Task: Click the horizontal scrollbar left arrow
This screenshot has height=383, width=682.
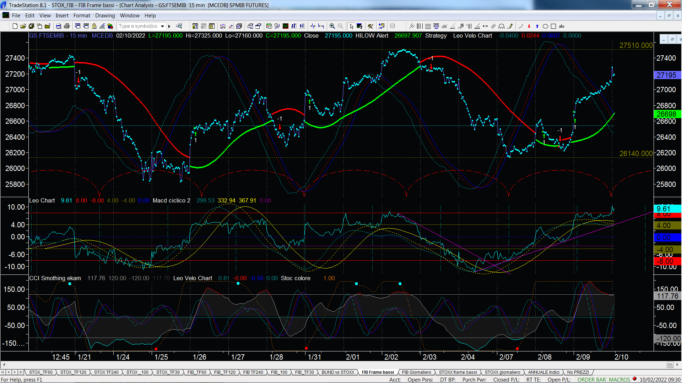Action: pos(4,365)
